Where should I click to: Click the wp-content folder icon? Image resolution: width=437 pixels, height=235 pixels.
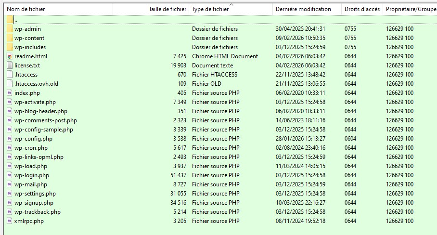coord(10,38)
